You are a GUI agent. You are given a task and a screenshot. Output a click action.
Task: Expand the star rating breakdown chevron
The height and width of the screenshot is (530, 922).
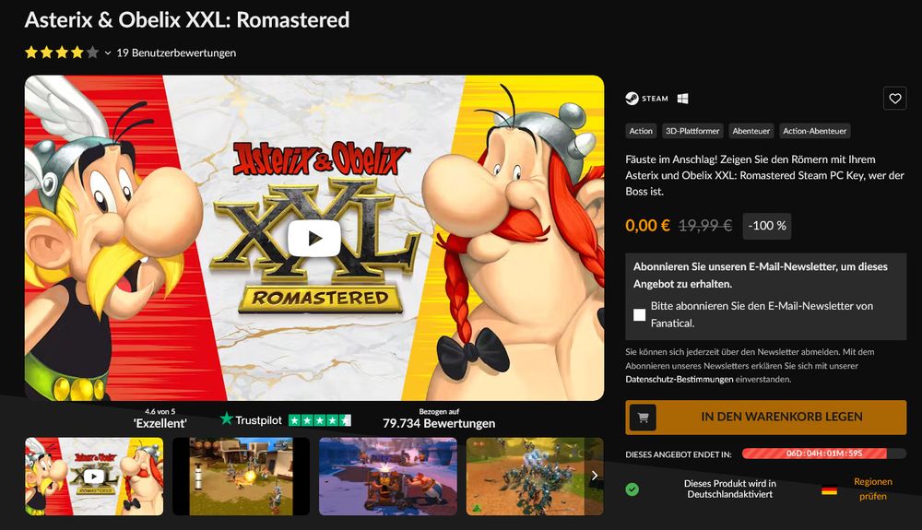(108, 53)
